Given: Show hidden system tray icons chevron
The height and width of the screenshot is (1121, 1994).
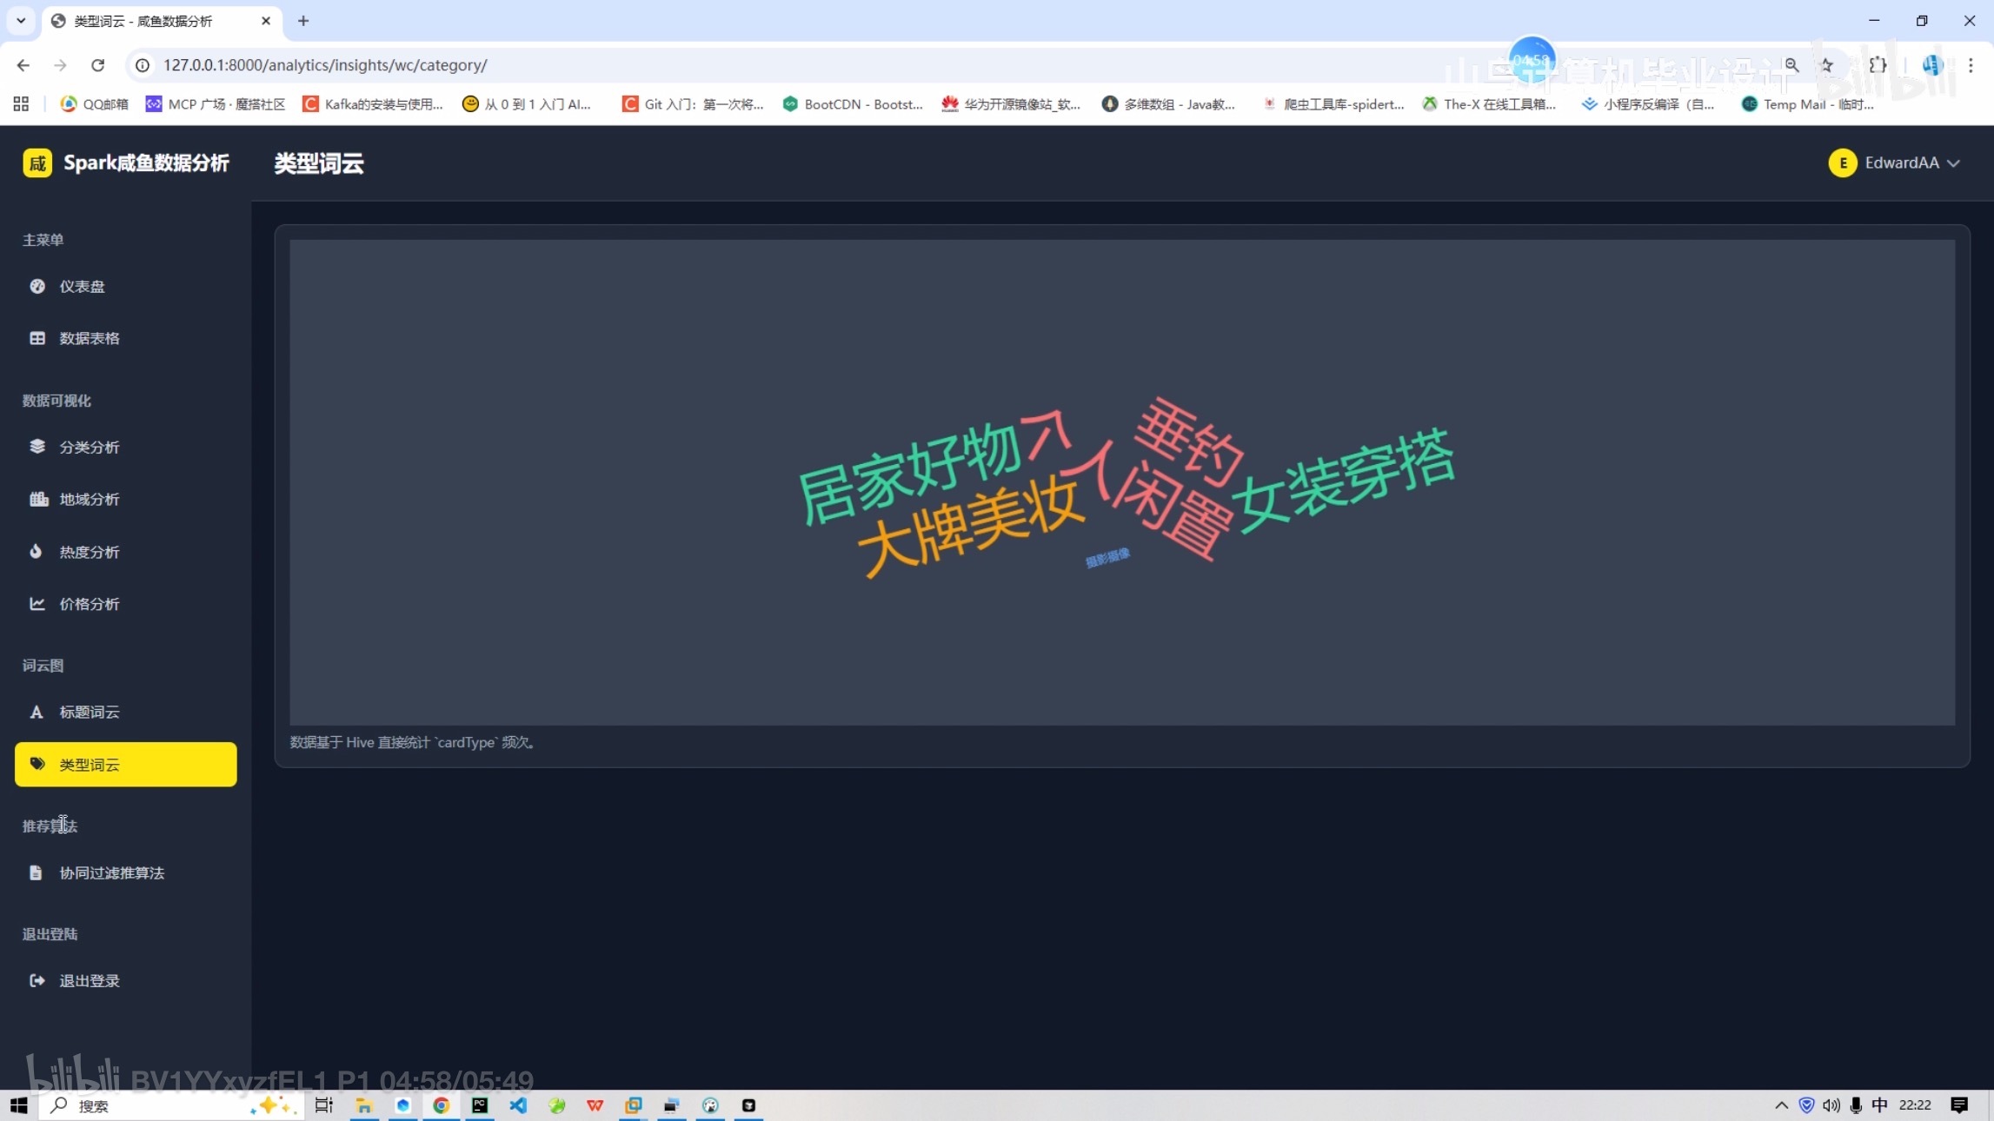Looking at the screenshot, I should 1781,1105.
